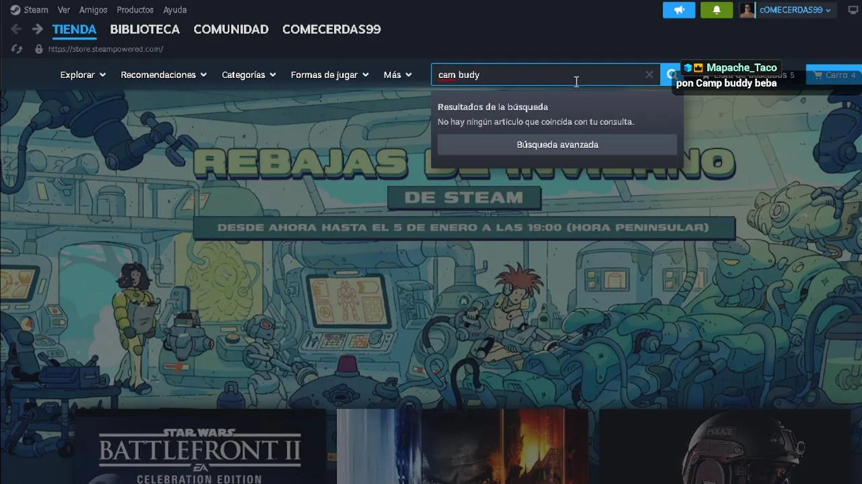Open the Carro 4 shopping cart
This screenshot has width=862, height=484.
(x=834, y=75)
